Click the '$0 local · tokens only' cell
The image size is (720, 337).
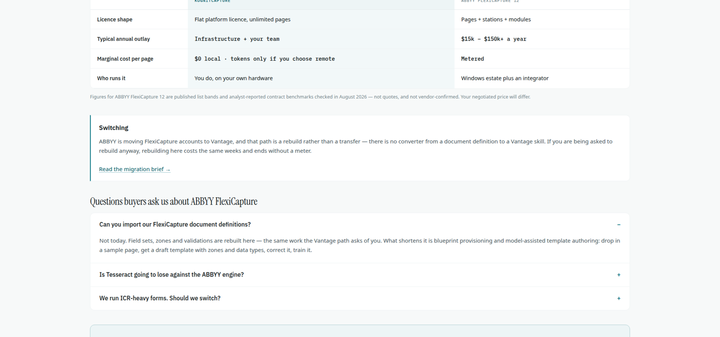[321, 59]
